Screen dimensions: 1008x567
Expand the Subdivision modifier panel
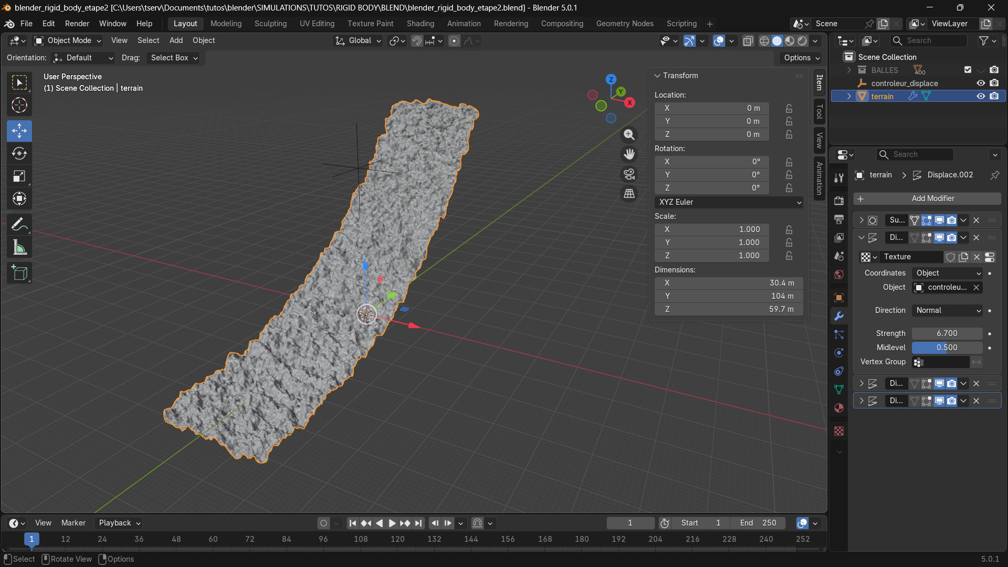862,220
